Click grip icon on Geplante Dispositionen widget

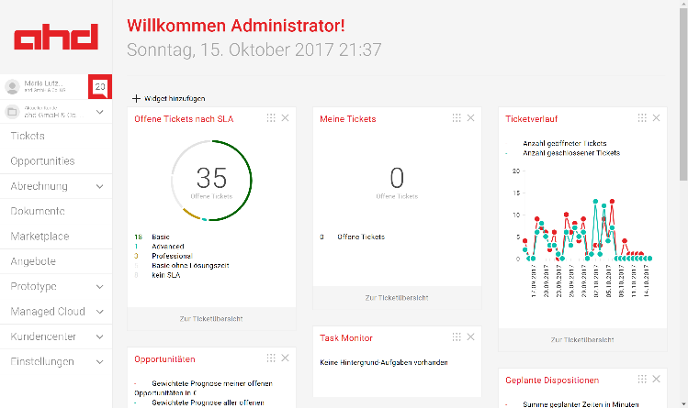(x=641, y=380)
